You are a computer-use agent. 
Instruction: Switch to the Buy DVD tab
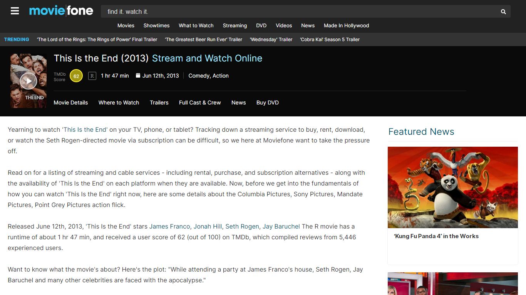(x=268, y=103)
